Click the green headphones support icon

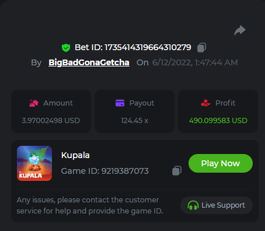coord(193,205)
